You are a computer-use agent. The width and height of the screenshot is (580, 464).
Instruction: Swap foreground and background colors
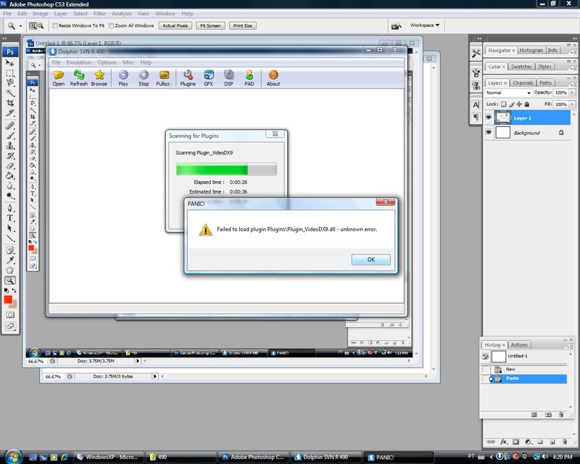pos(14,291)
